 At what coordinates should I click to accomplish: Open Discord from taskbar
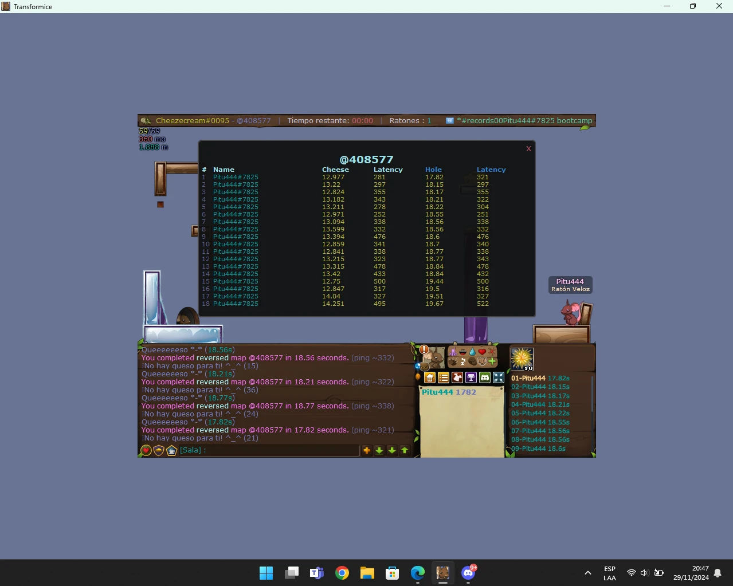click(x=468, y=573)
